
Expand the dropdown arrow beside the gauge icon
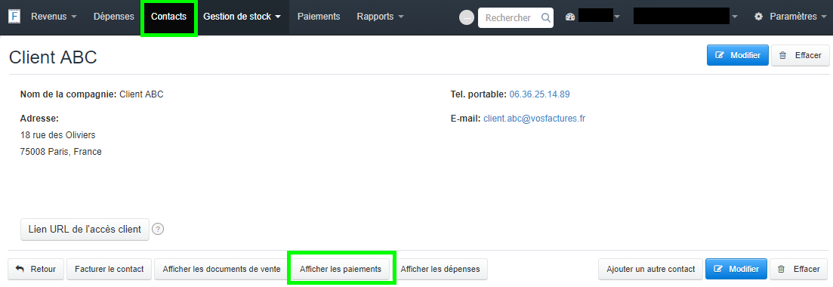[617, 17]
